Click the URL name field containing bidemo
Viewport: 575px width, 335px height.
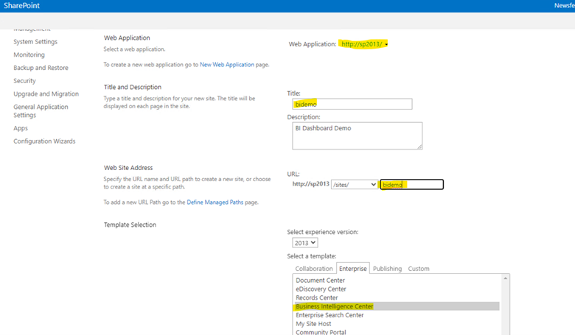(412, 185)
